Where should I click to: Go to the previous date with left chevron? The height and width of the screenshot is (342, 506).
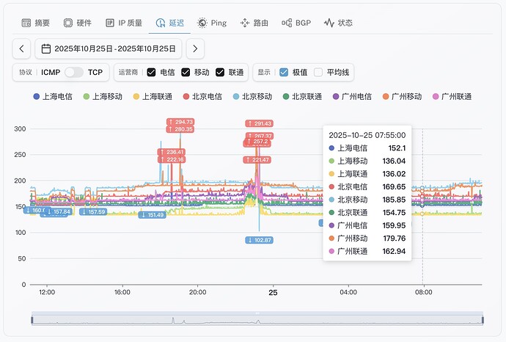coord(22,49)
